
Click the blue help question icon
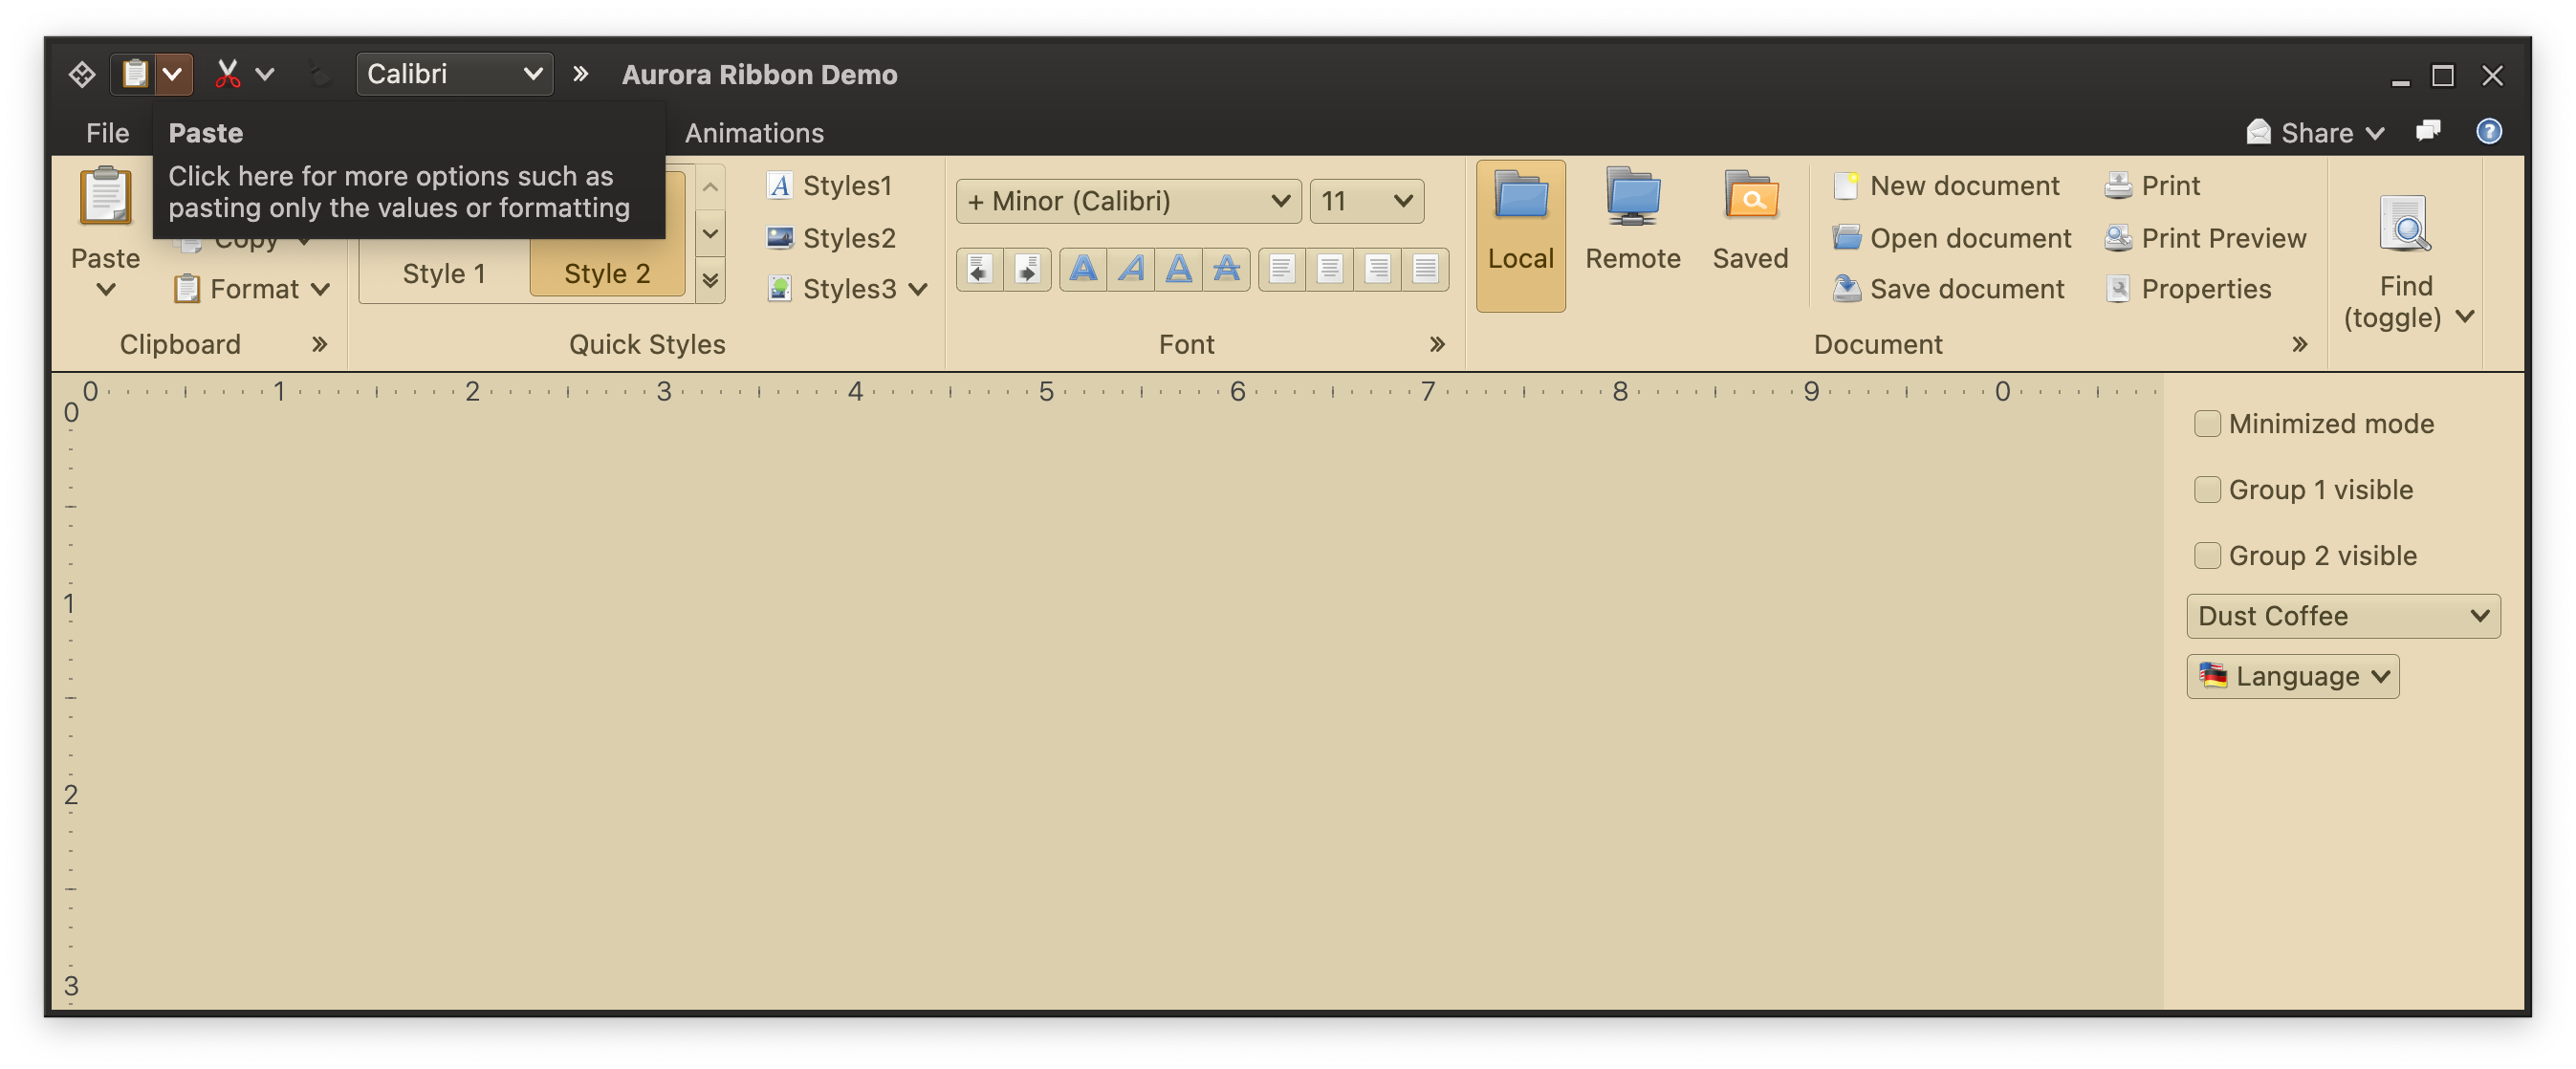click(2488, 131)
